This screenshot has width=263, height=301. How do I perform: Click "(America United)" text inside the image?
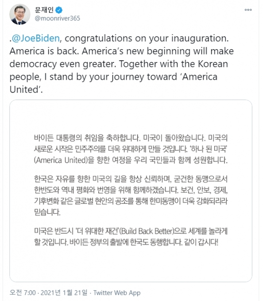point(61,160)
